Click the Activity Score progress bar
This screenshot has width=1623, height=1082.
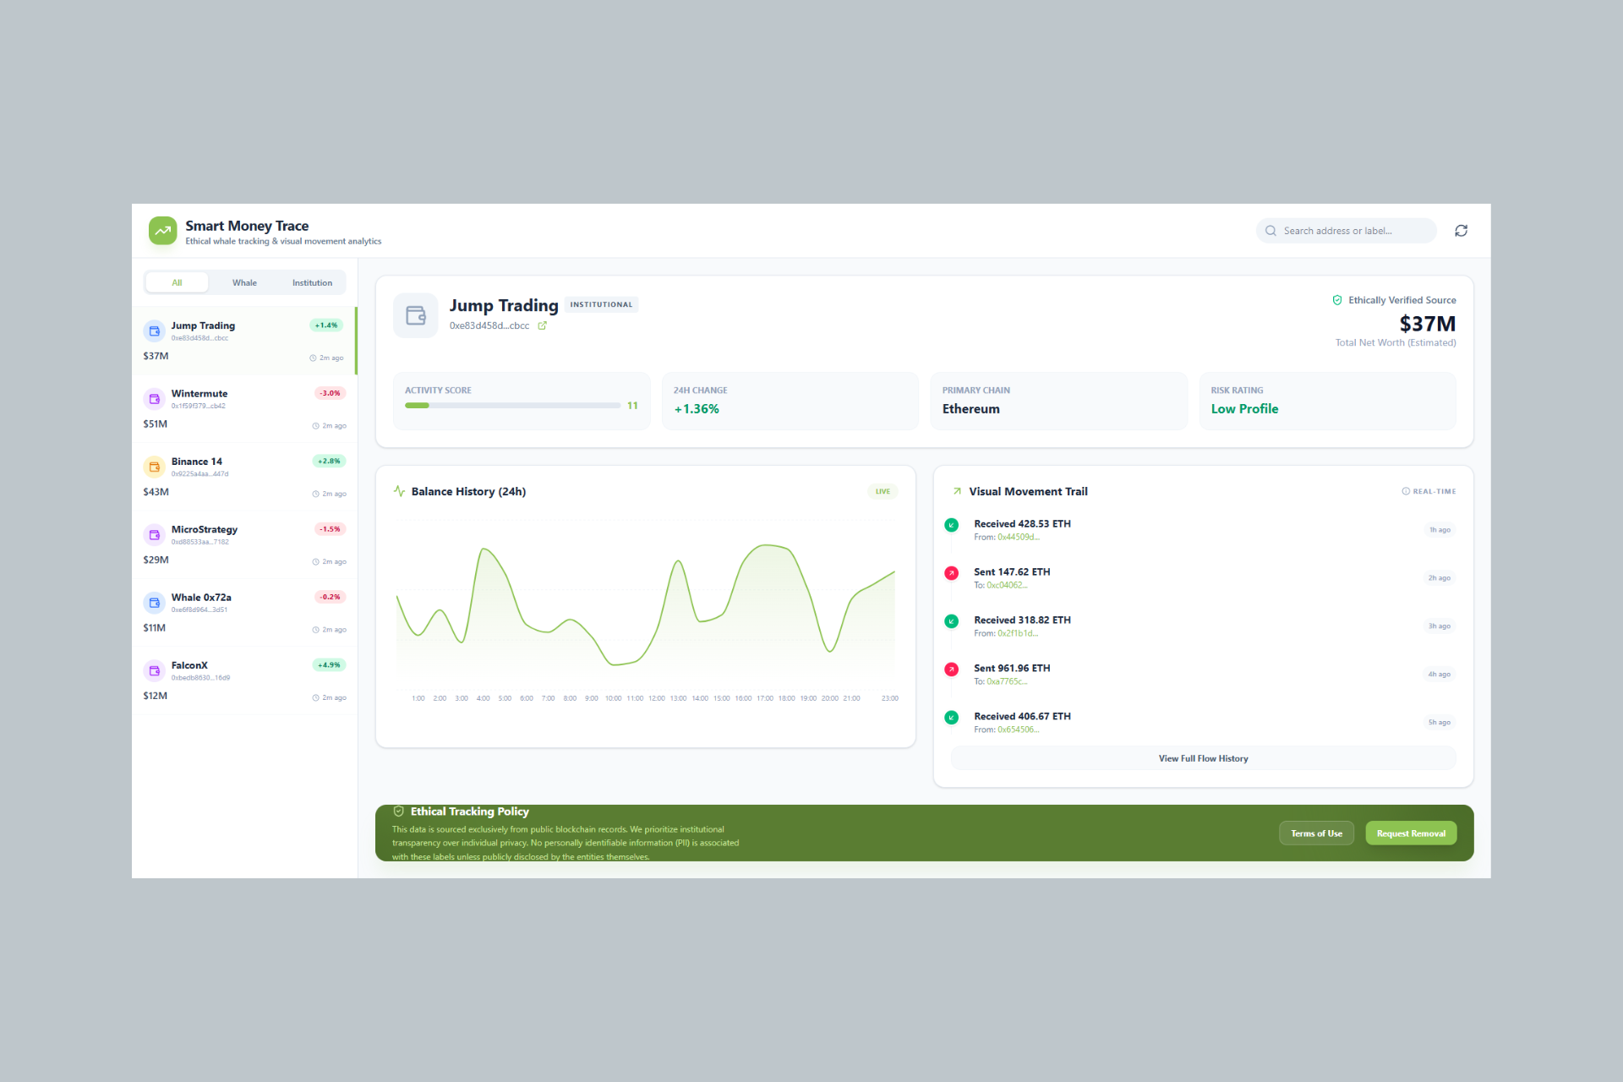tap(511, 406)
